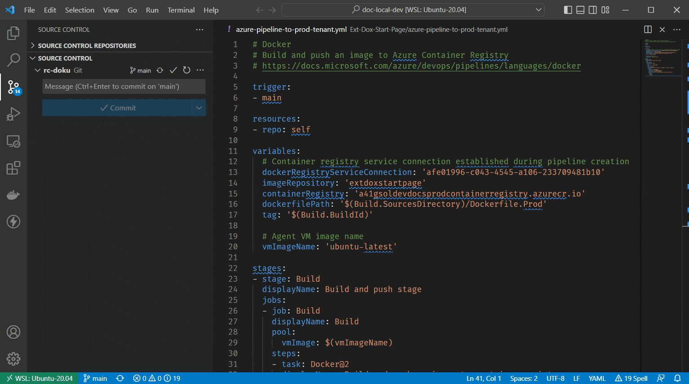Viewport: 689px width, 384px height.
Task: Click UTF-8 encoding status entry
Action: click(555, 379)
